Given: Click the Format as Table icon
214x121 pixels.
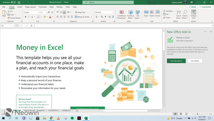Looking at the screenshot, I should tap(131, 12).
